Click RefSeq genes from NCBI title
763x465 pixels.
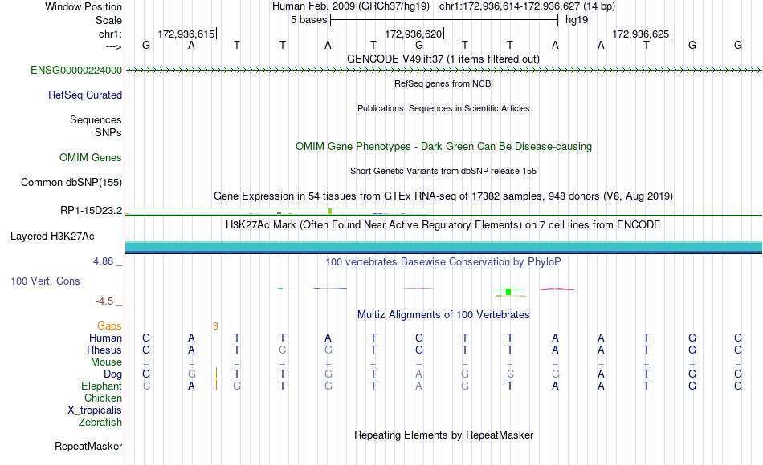[443, 83]
